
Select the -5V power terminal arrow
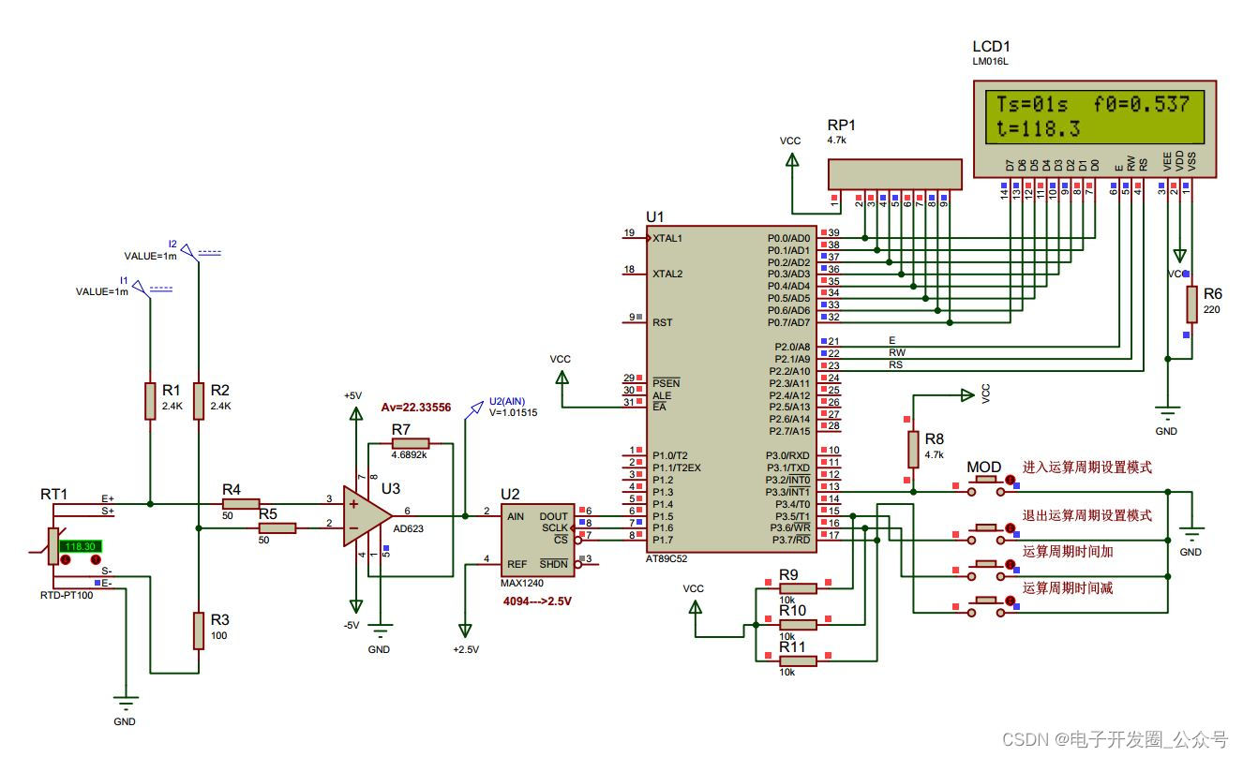pyautogui.click(x=355, y=605)
